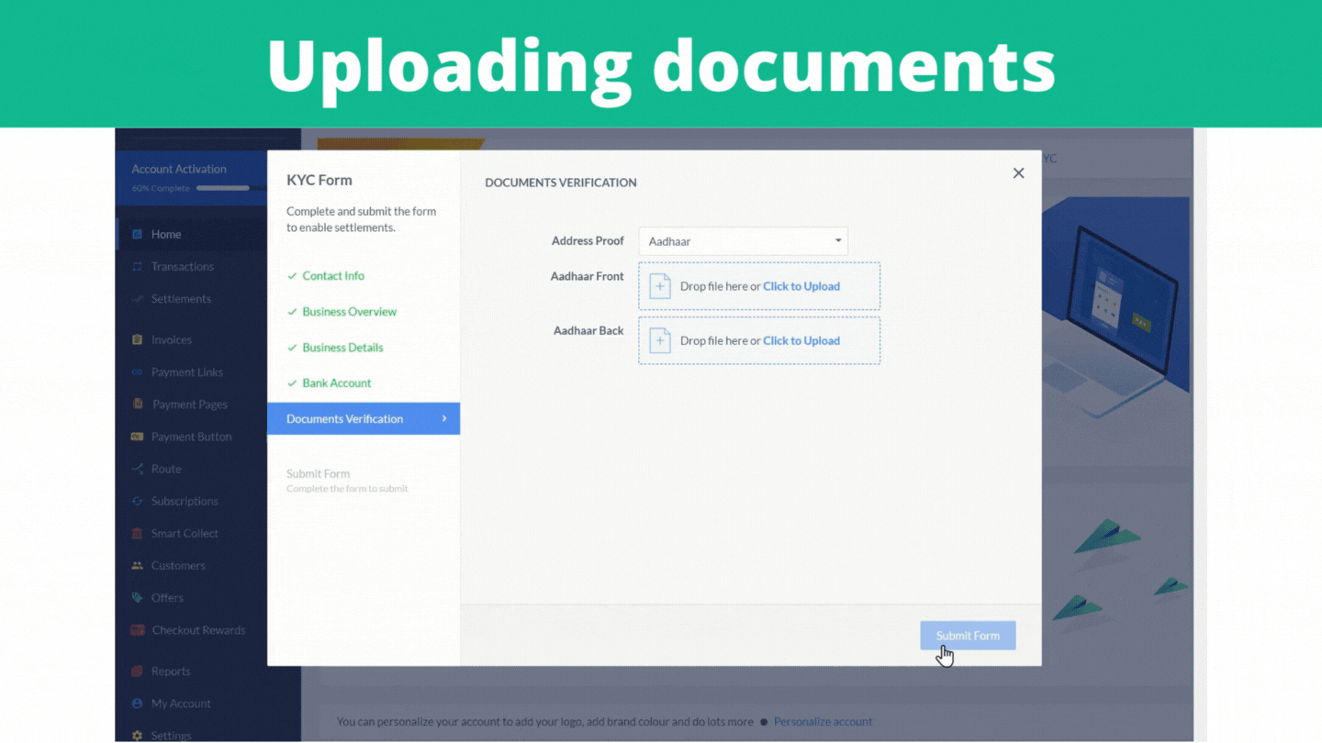Close the KYC Form dialog
Image resolution: width=1322 pixels, height=743 pixels.
[1018, 173]
